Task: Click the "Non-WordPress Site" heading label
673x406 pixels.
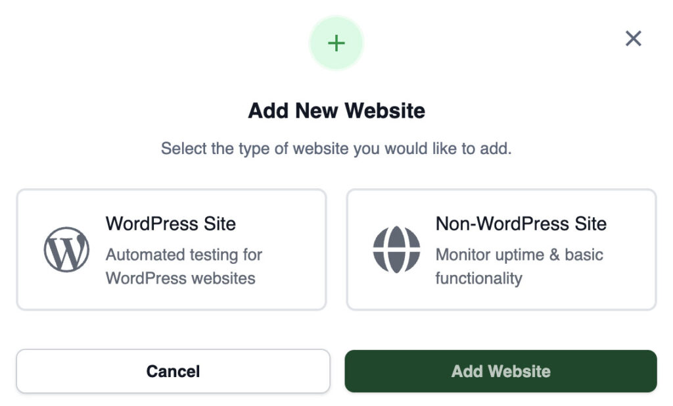Action: [521, 224]
